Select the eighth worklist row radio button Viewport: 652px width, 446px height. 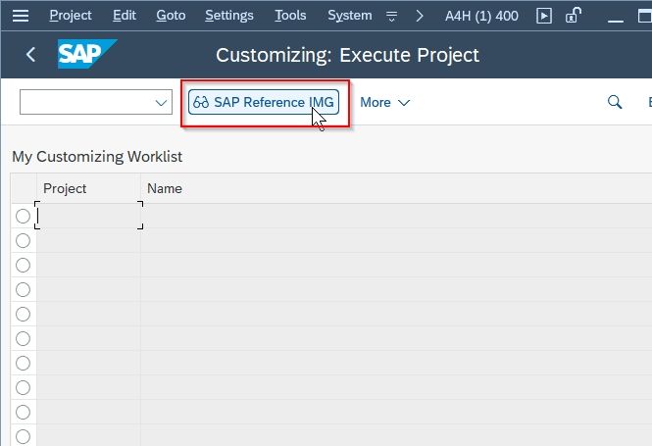point(23,388)
